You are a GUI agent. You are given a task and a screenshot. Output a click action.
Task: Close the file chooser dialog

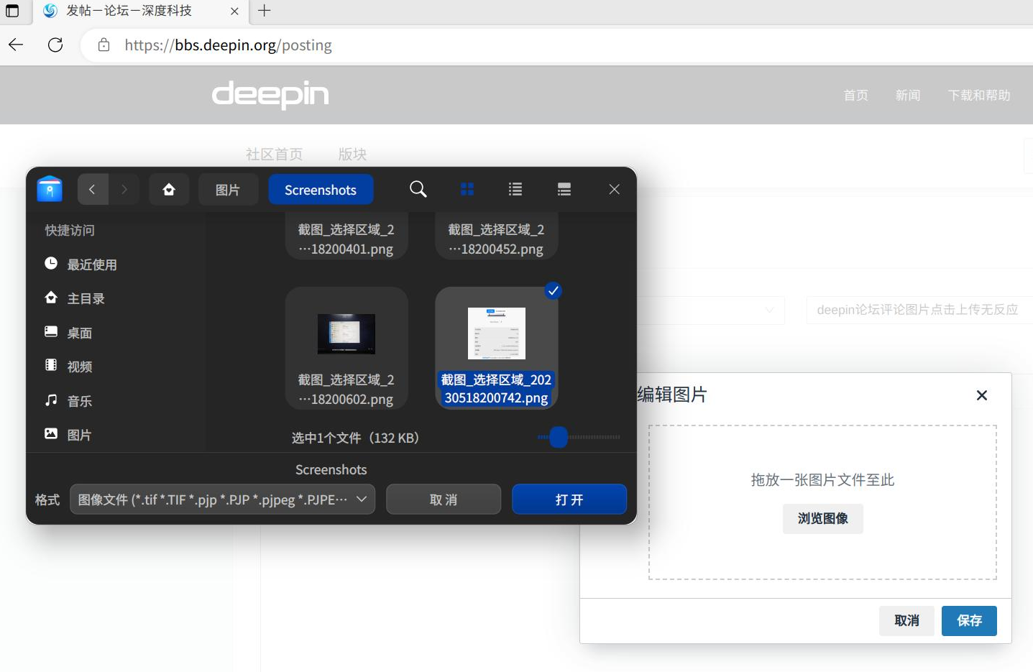[x=614, y=189]
